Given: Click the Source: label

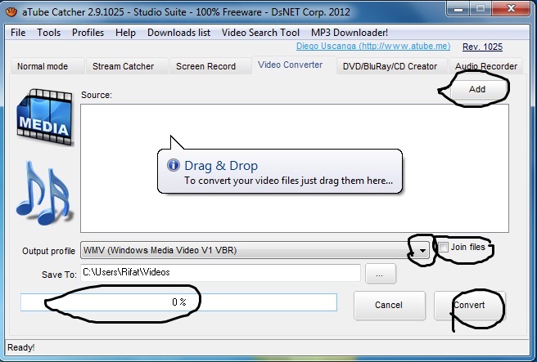Looking at the screenshot, I should tap(97, 95).
